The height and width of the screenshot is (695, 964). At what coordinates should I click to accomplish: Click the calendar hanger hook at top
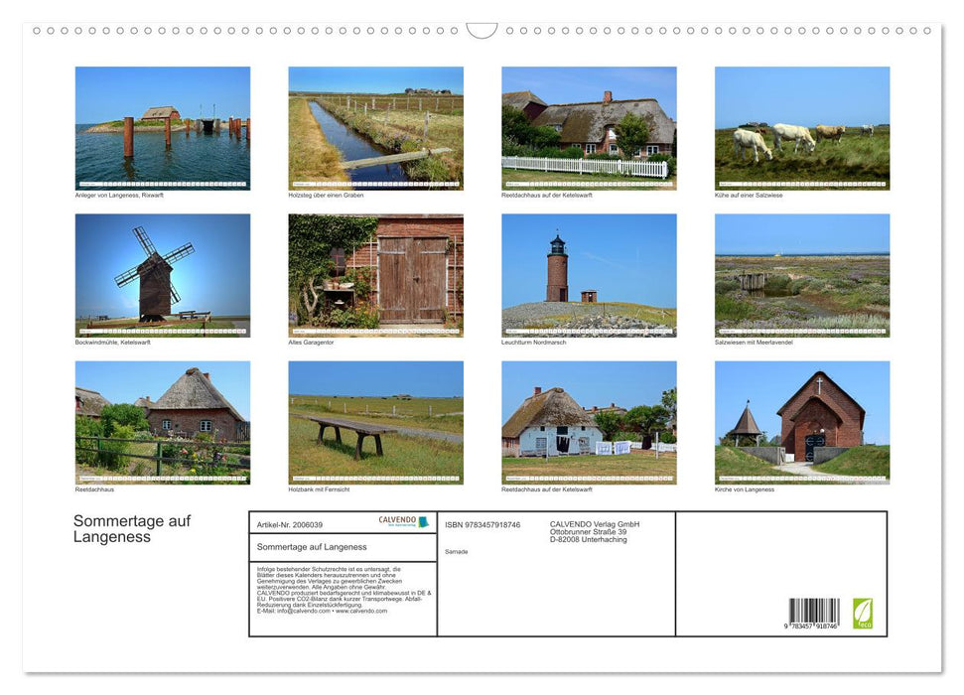482,31
